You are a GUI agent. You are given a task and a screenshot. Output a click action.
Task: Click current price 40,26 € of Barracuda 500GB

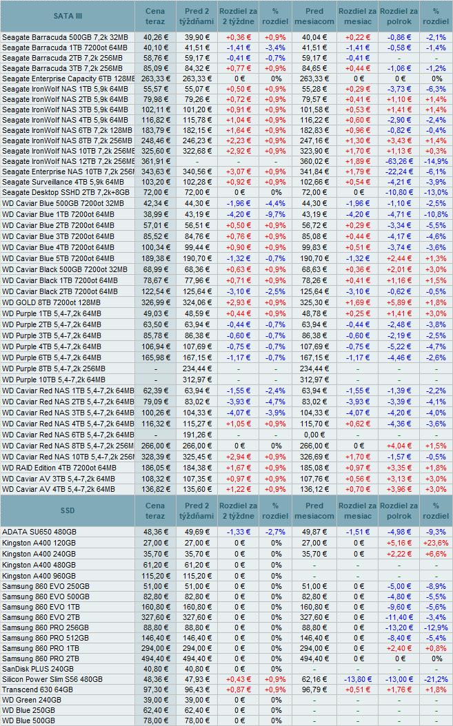pyautogui.click(x=157, y=37)
